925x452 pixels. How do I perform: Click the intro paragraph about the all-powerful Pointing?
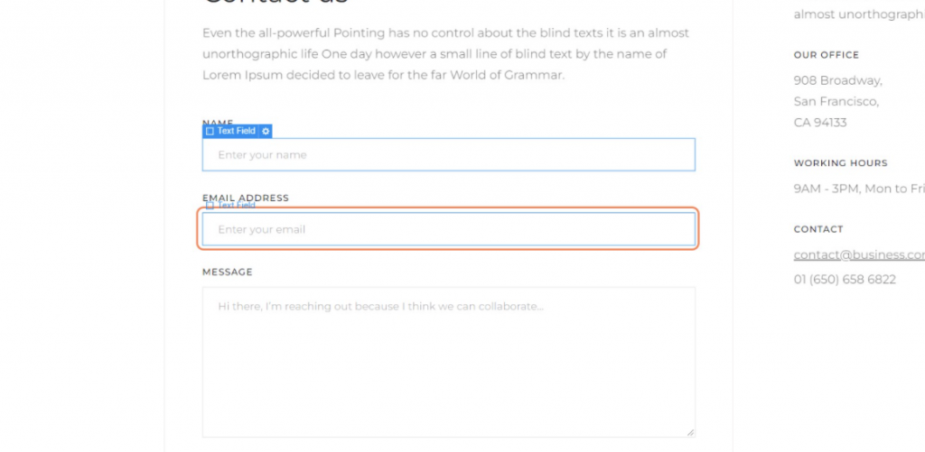[x=445, y=54]
